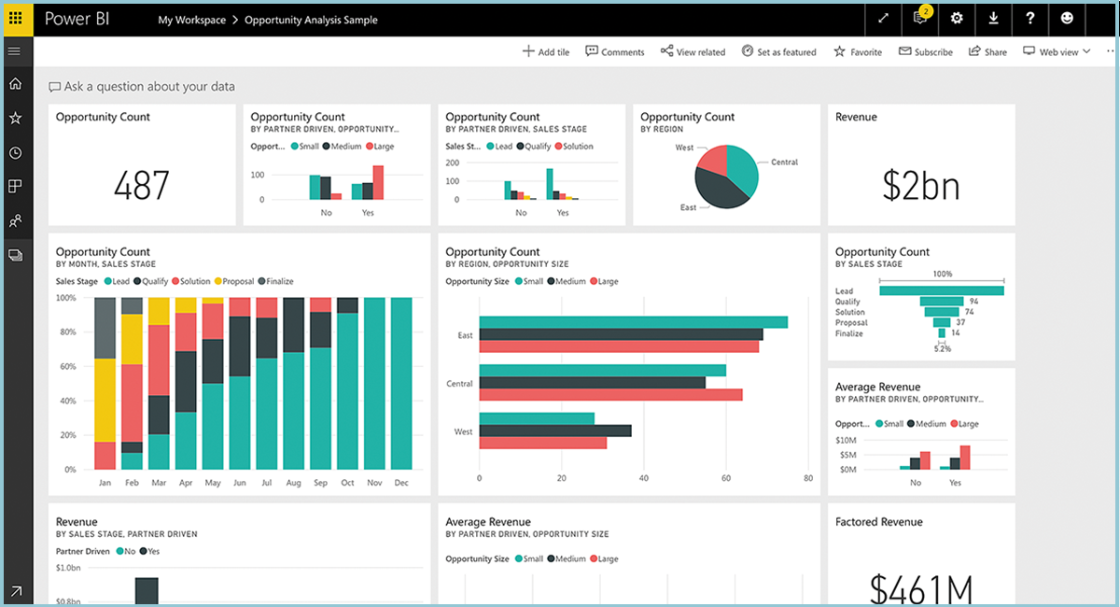Image resolution: width=1120 pixels, height=607 pixels.
Task: Navigate to My Workspace in the breadcrumb
Action: tap(192, 19)
